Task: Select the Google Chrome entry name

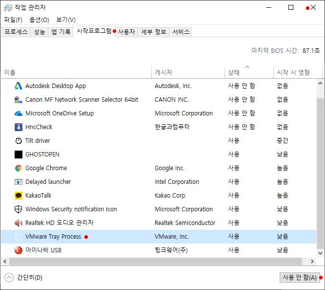Action: point(46,168)
